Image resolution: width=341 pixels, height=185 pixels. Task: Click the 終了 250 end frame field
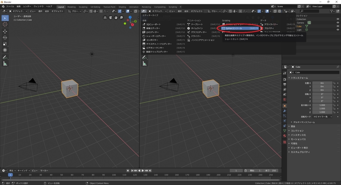click(x=270, y=170)
